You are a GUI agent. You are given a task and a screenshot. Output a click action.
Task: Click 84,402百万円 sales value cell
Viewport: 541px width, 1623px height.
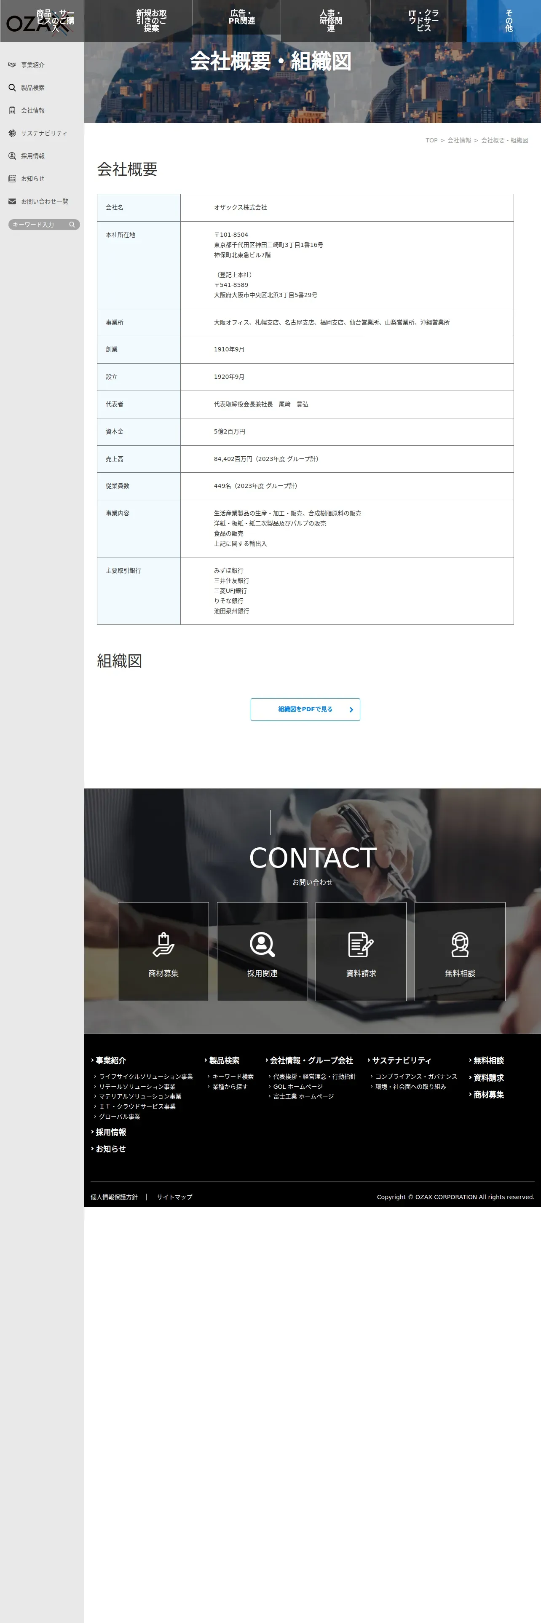point(347,459)
